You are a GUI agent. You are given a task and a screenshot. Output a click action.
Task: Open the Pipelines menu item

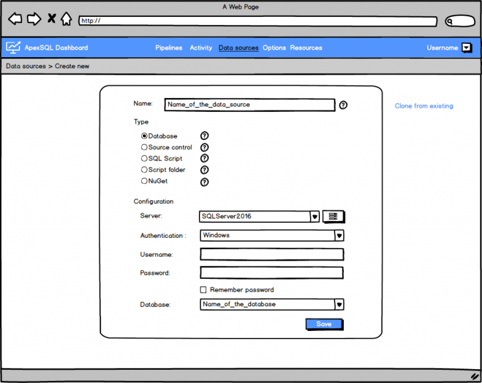pos(169,48)
